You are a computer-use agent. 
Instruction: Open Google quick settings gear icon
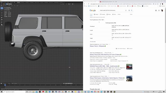[156, 10]
